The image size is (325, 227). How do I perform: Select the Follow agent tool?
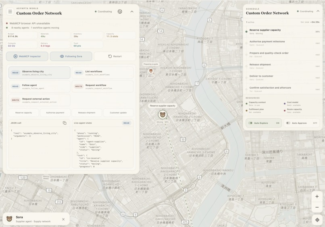point(40,86)
